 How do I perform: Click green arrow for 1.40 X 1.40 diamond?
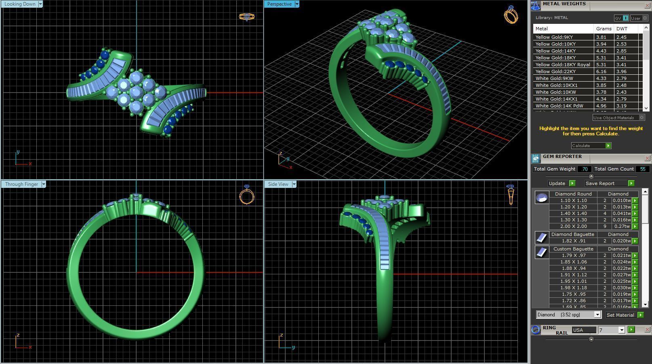pyautogui.click(x=635, y=213)
